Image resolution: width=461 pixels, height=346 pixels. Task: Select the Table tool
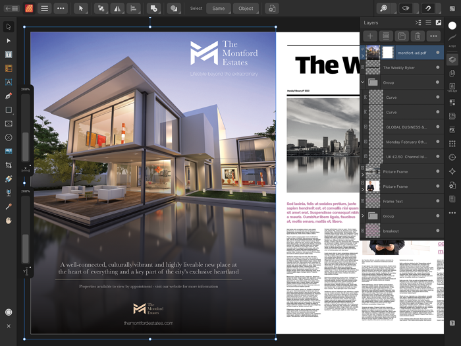(9, 69)
